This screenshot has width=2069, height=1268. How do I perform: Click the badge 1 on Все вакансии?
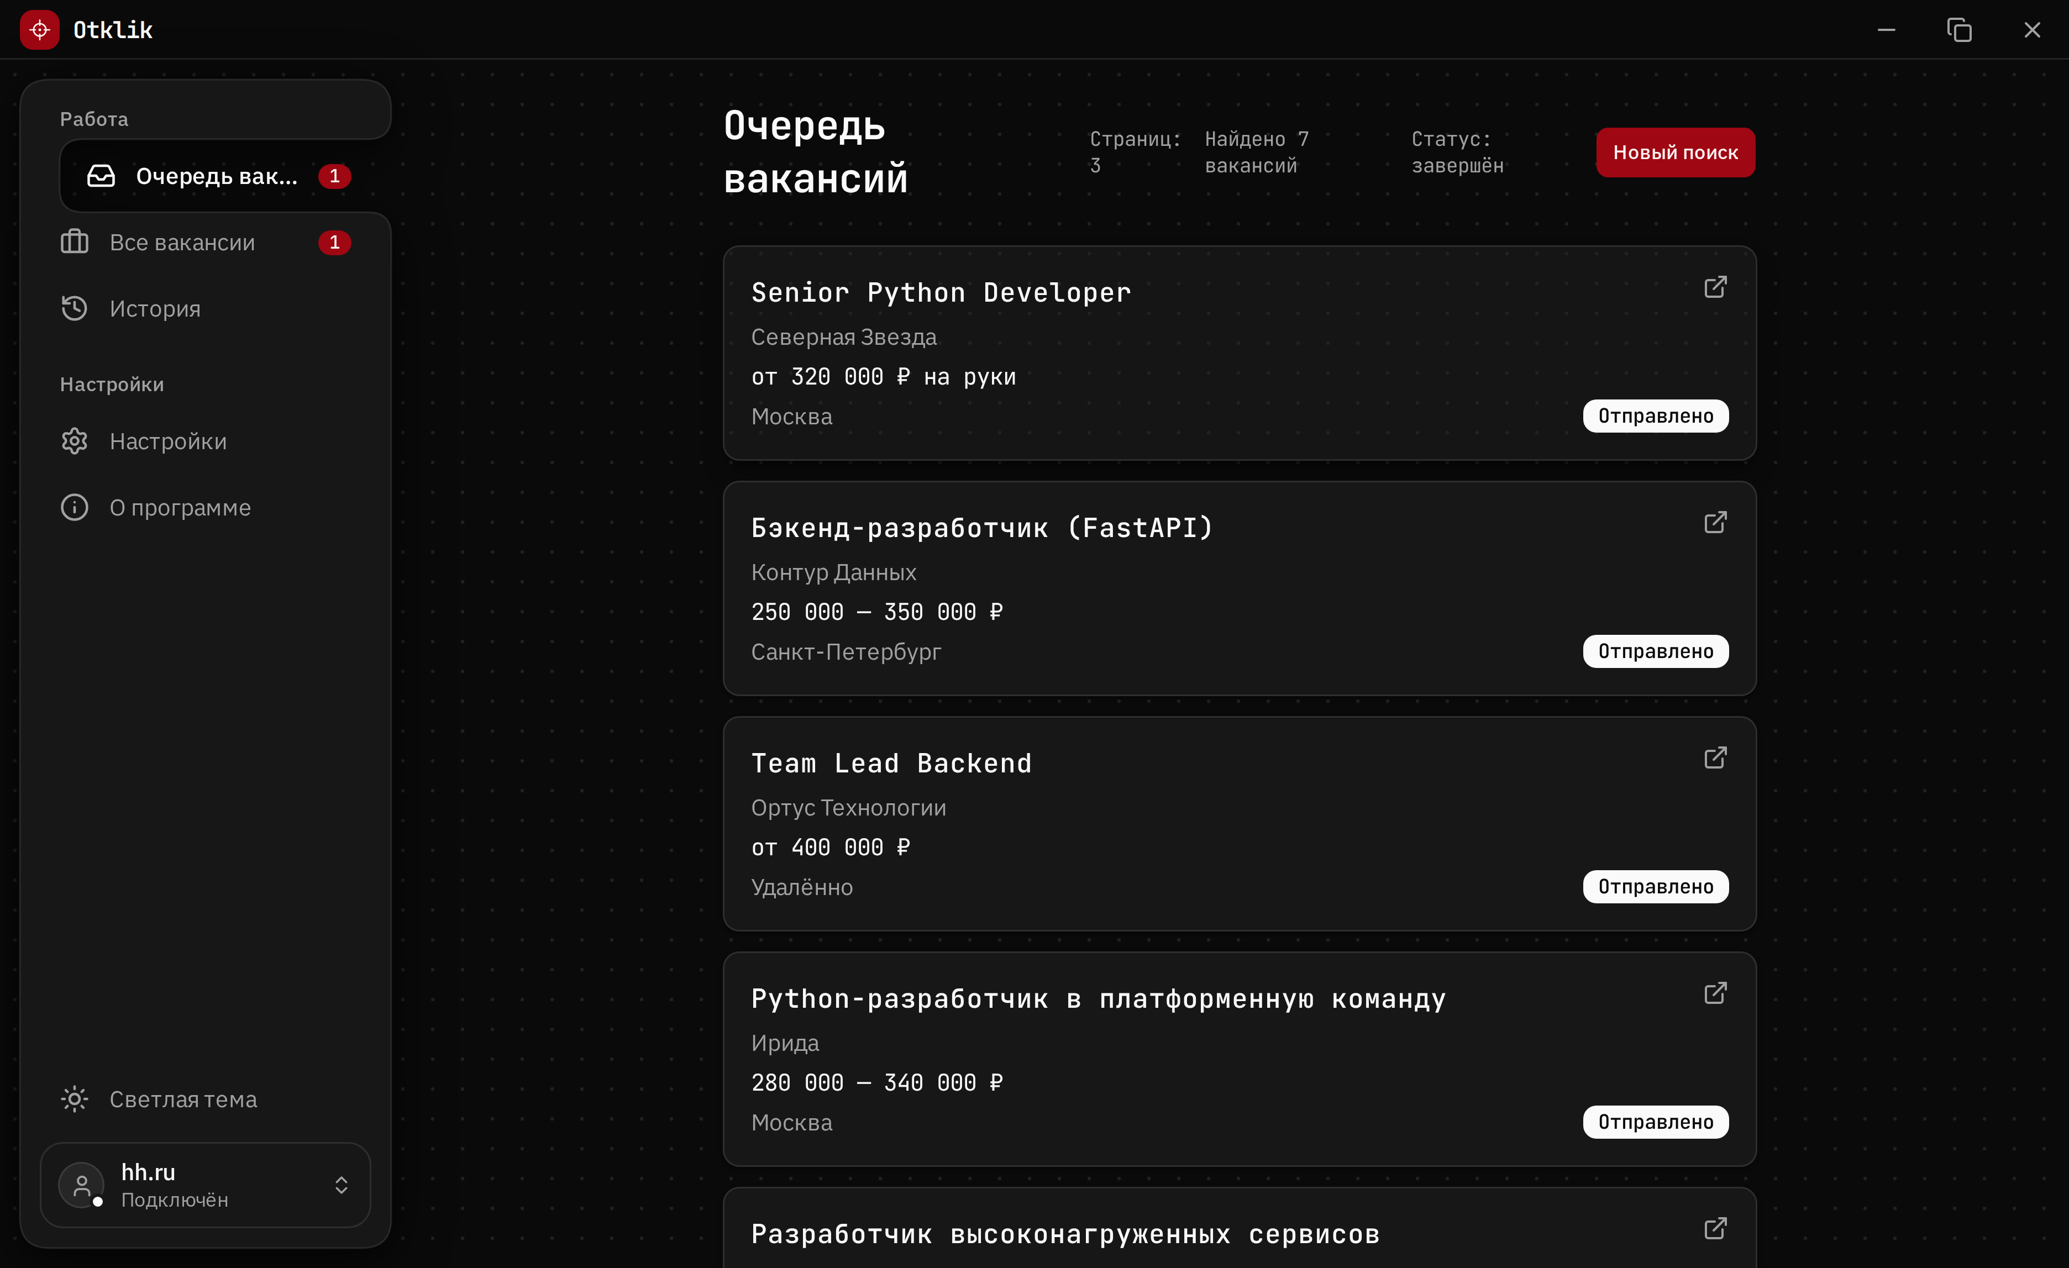click(334, 243)
